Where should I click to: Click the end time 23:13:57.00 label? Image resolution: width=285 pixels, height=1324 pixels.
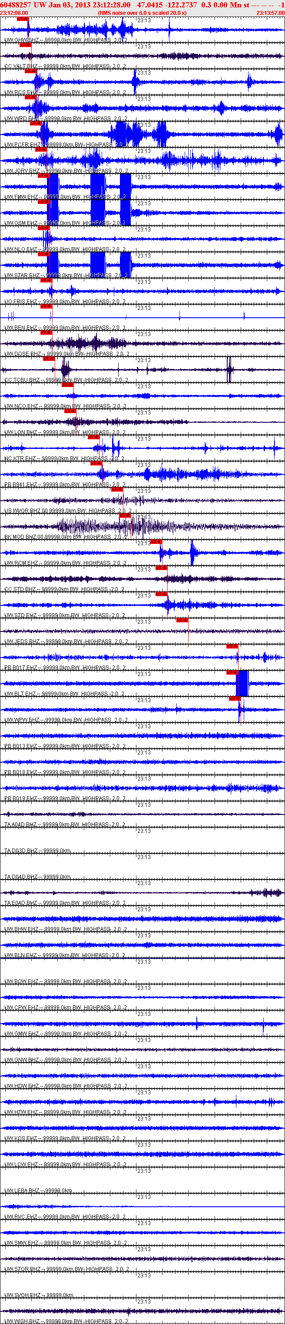270,13
